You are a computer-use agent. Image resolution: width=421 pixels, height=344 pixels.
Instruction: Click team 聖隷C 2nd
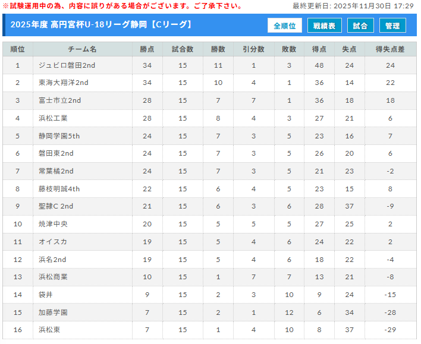click(x=56, y=206)
